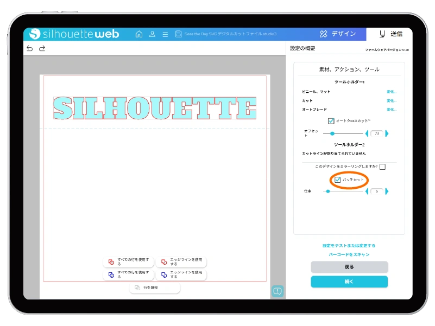Click the undo arrow icon

[x=30, y=49]
